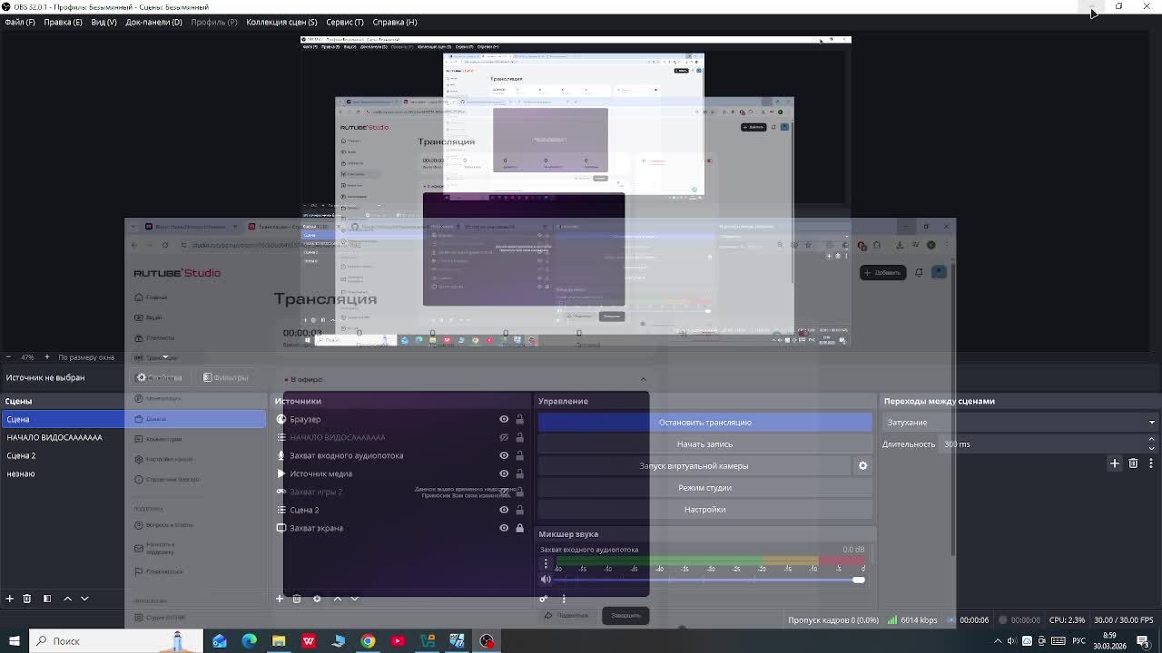Screen dimensions: 1162x653
Task: Click Остановить трансляцию button
Action: click(705, 423)
